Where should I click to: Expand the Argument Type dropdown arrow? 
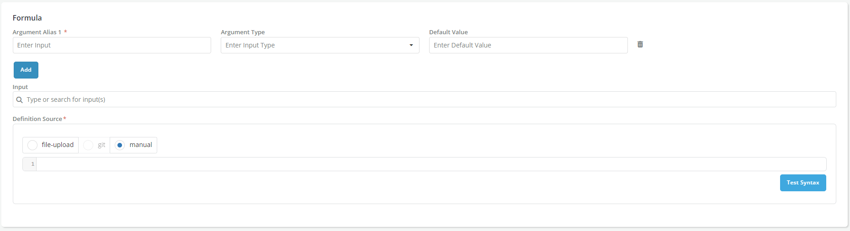[411, 45]
